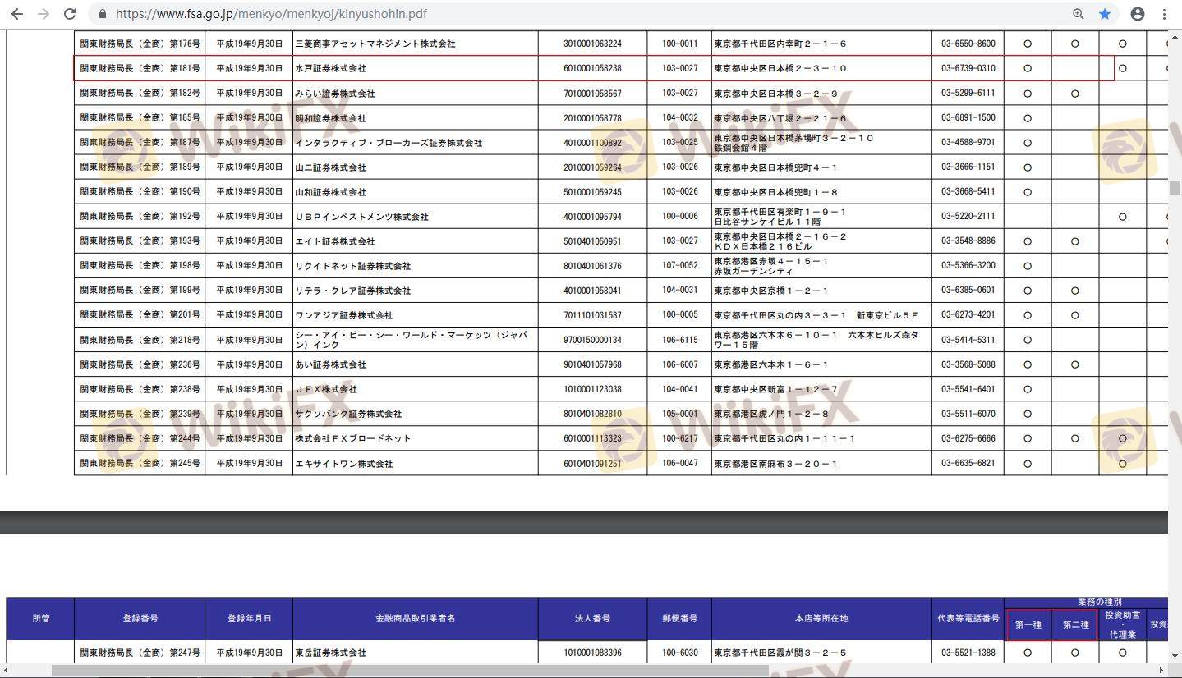Click the 登録番号 header cell
The width and height of the screenshot is (1182, 678).
(x=140, y=619)
